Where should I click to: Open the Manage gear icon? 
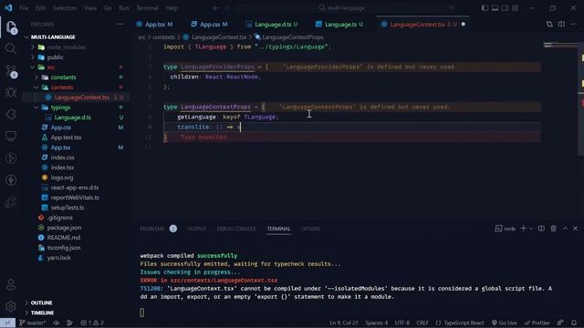pyautogui.click(x=11, y=306)
